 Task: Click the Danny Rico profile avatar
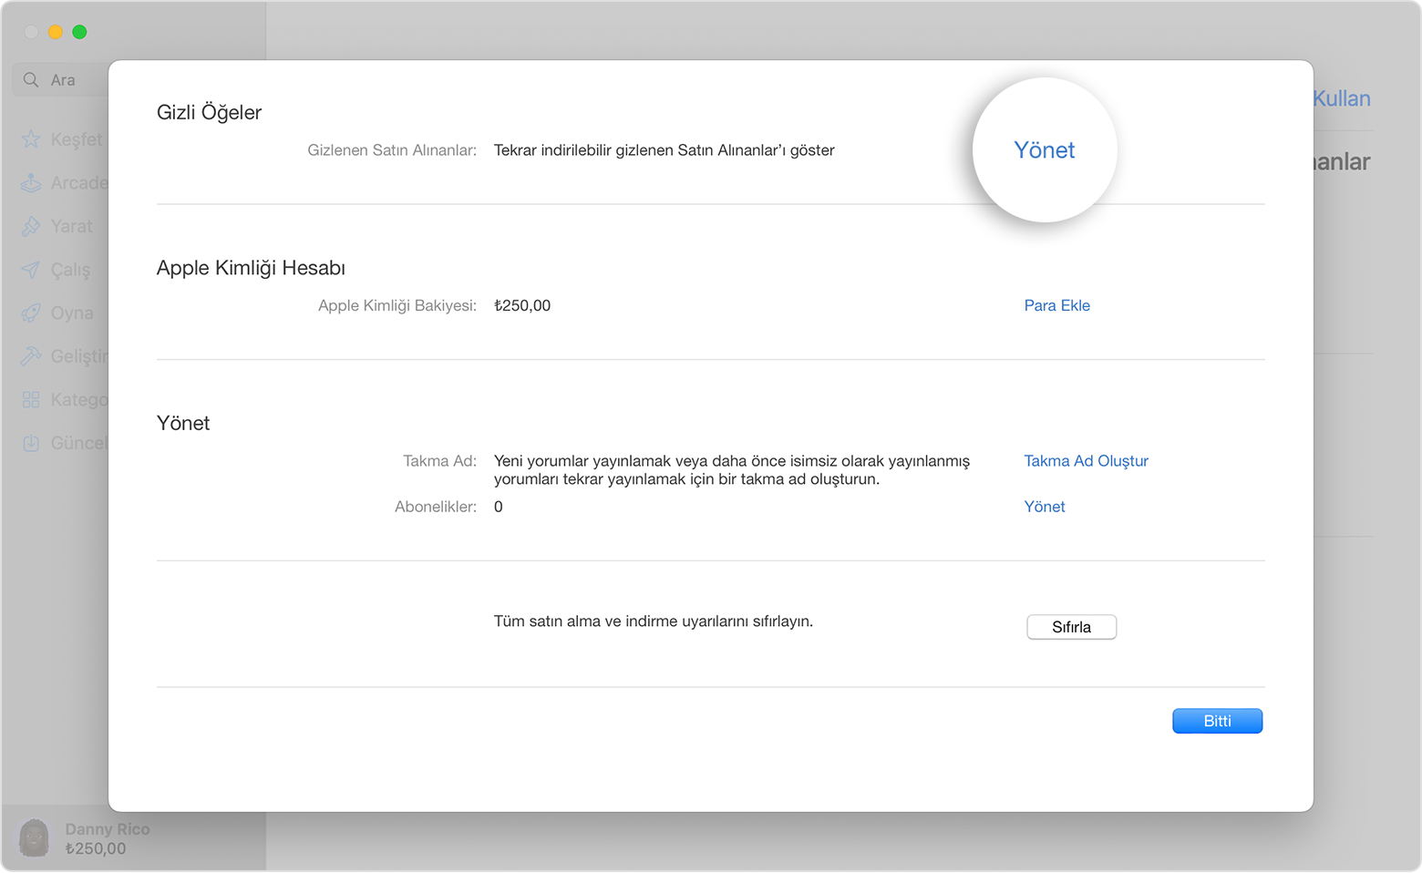pyautogui.click(x=35, y=838)
